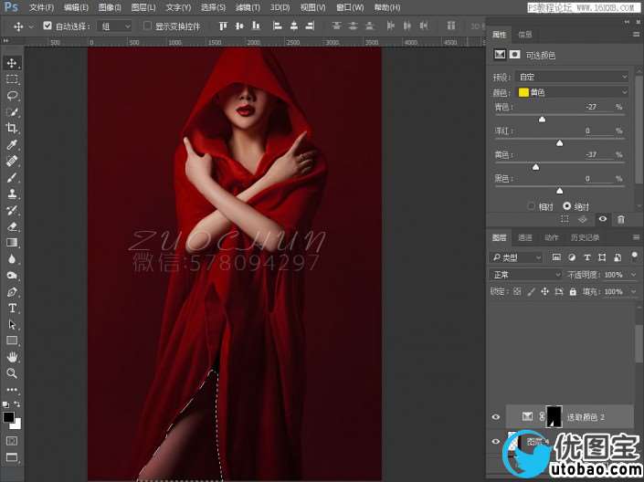The width and height of the screenshot is (644, 482).
Task: Select the Dodge tool
Action: coord(12,276)
